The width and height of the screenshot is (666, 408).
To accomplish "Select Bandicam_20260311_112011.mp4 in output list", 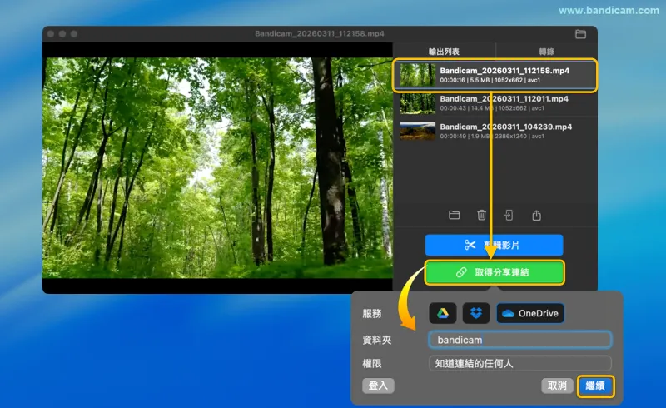I will (x=495, y=103).
